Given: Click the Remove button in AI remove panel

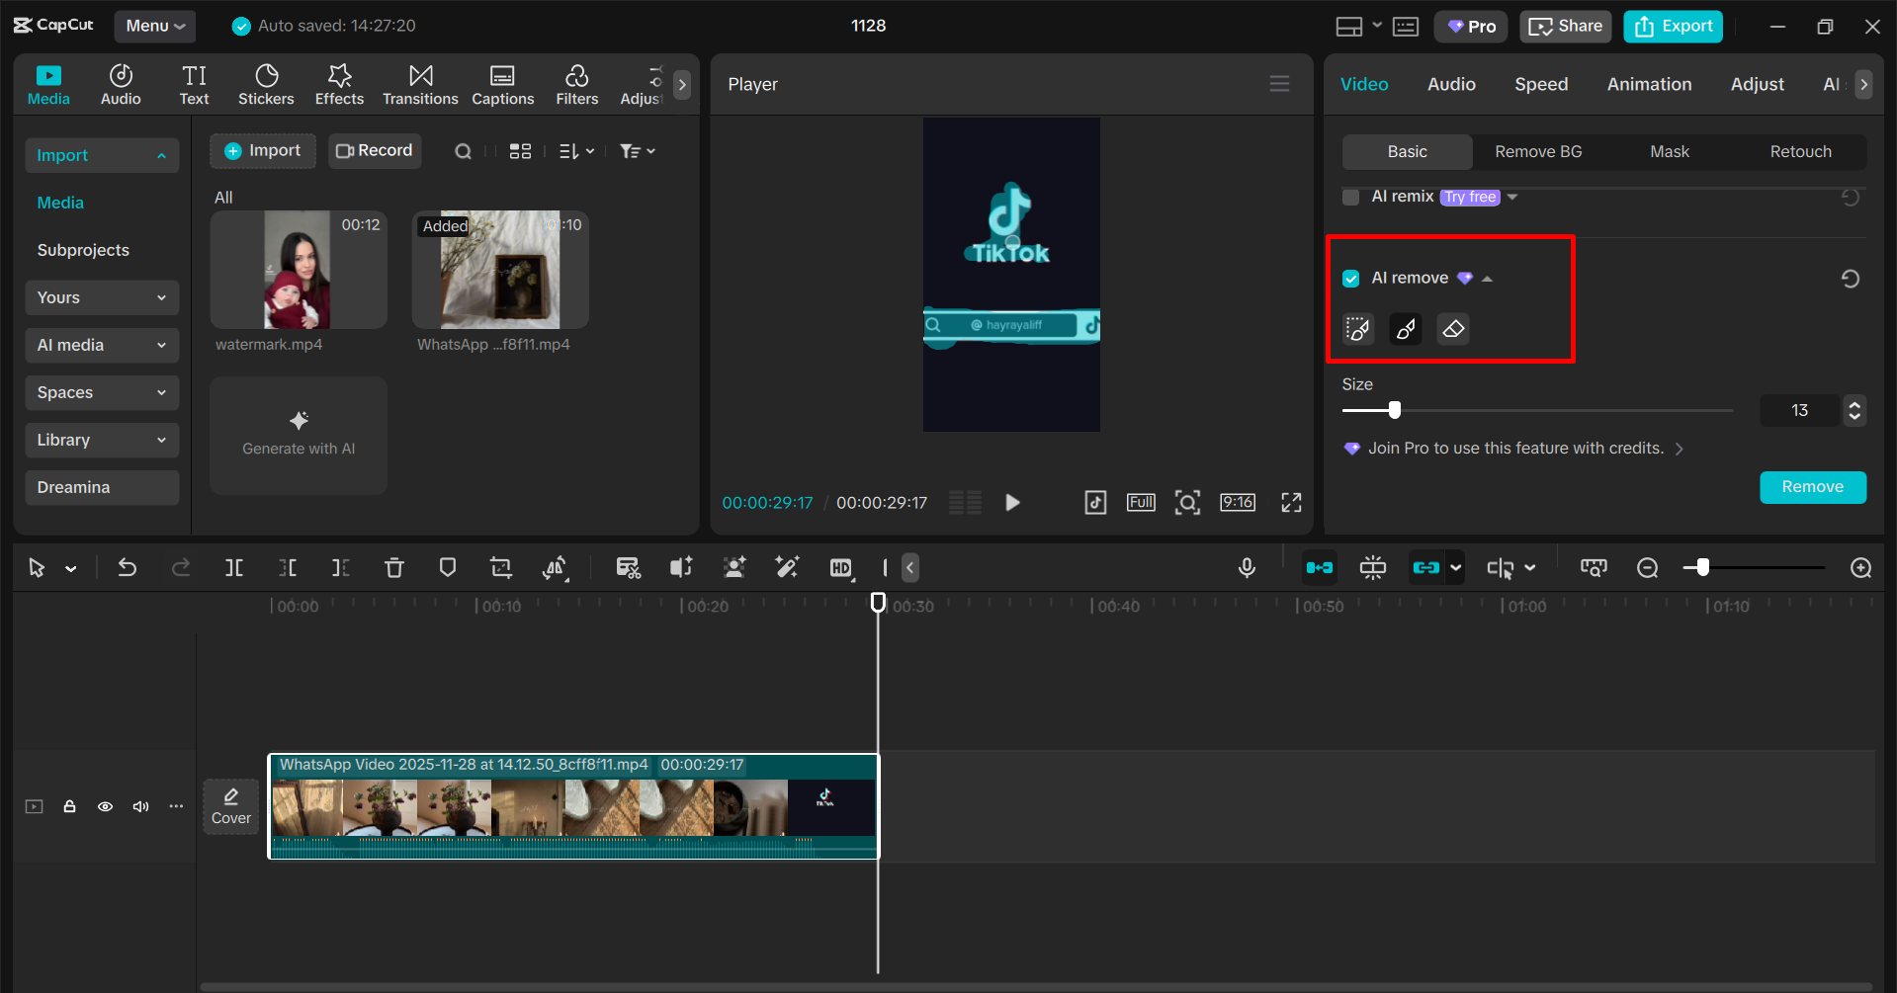Looking at the screenshot, I should [x=1812, y=487].
